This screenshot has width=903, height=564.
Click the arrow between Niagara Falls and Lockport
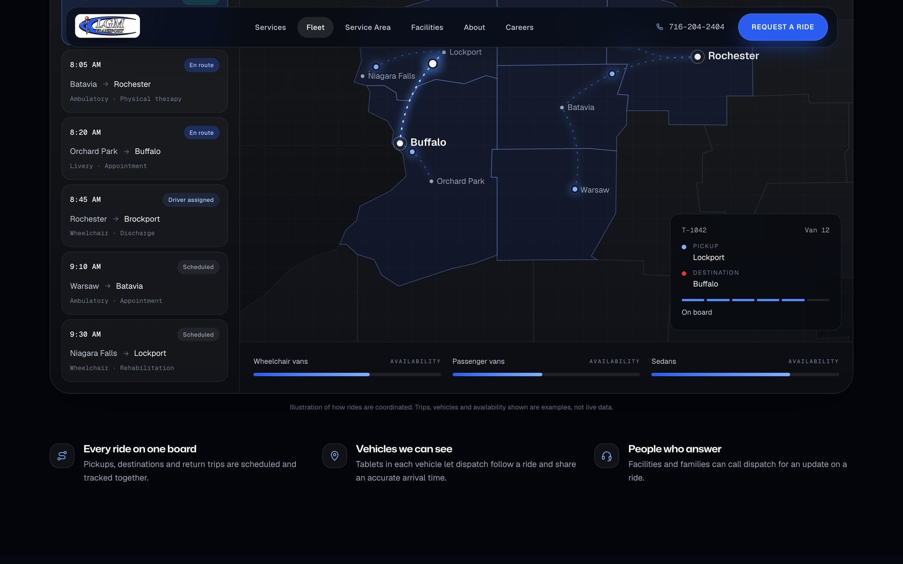pos(126,353)
